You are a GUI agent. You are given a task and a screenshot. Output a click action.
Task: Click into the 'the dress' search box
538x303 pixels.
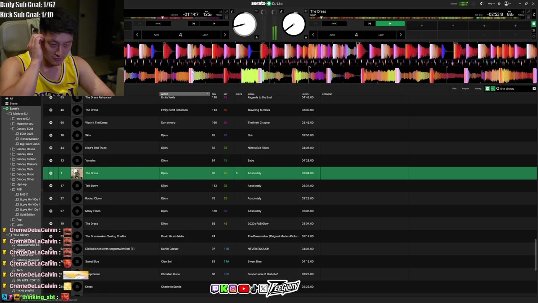pyautogui.click(x=514, y=89)
